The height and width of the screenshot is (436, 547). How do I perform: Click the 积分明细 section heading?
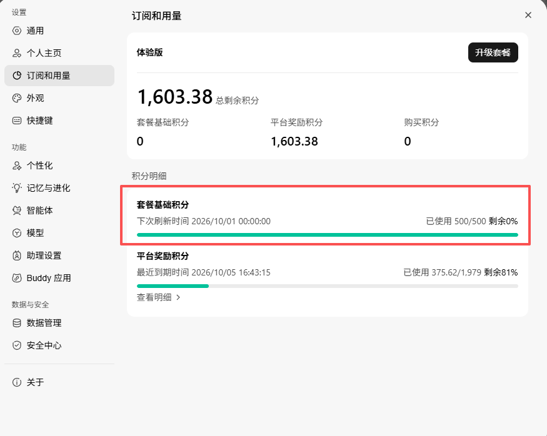(149, 176)
